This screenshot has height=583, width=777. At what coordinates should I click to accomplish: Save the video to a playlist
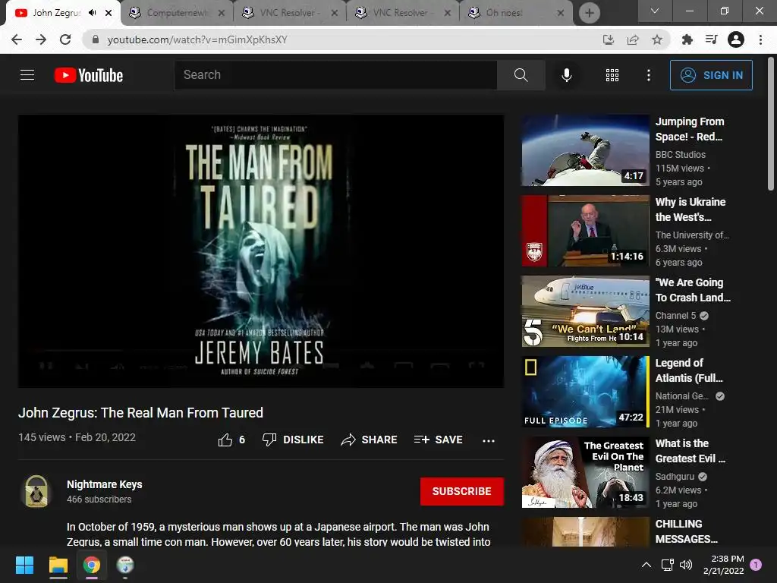coord(438,440)
